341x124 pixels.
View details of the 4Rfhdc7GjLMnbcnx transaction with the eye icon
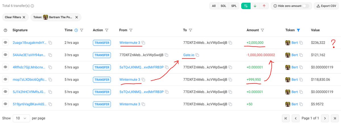5,67
